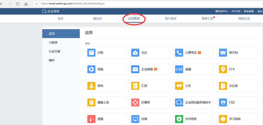Select 应用 in the left sidebar
Image resolution: width=263 pixels, height=125 pixels.
tap(61, 34)
